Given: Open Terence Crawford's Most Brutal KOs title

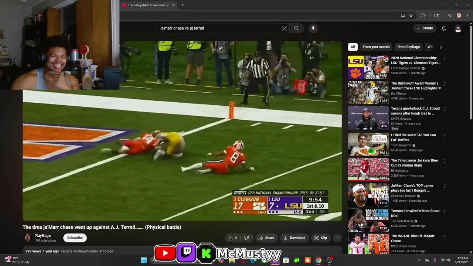Looking at the screenshot, I should 415,213.
